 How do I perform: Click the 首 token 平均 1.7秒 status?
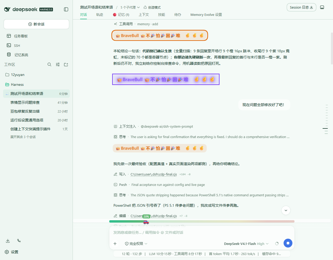(x=232, y=254)
